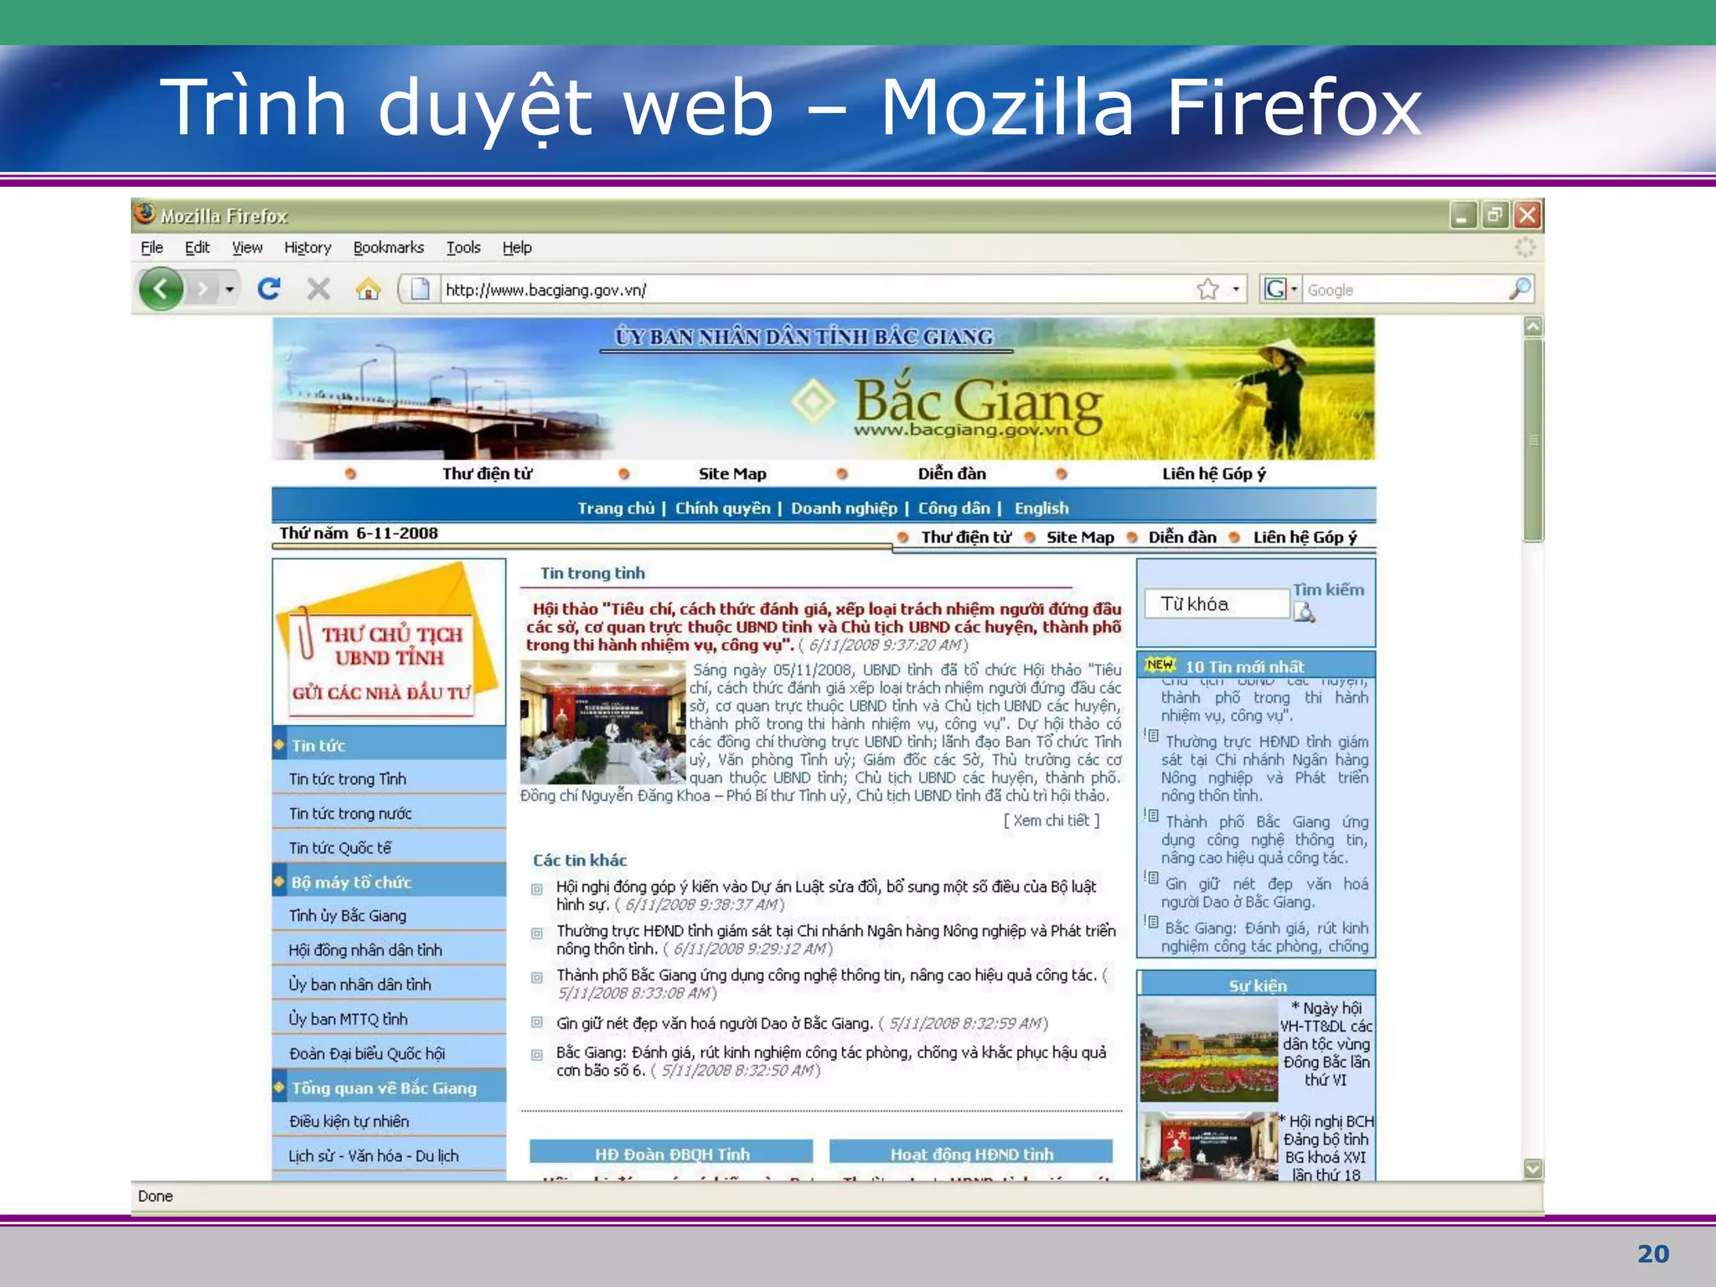Open Diễn đàn link under banner

pos(952,473)
